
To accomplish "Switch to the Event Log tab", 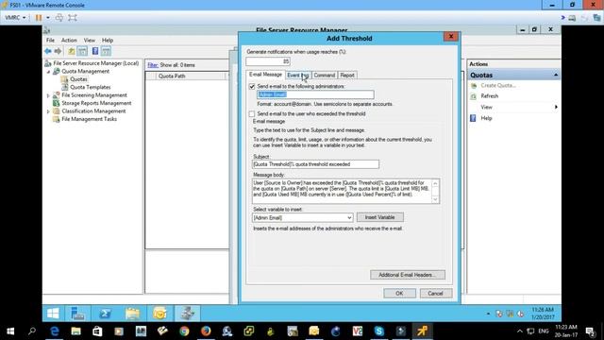I will click(298, 76).
